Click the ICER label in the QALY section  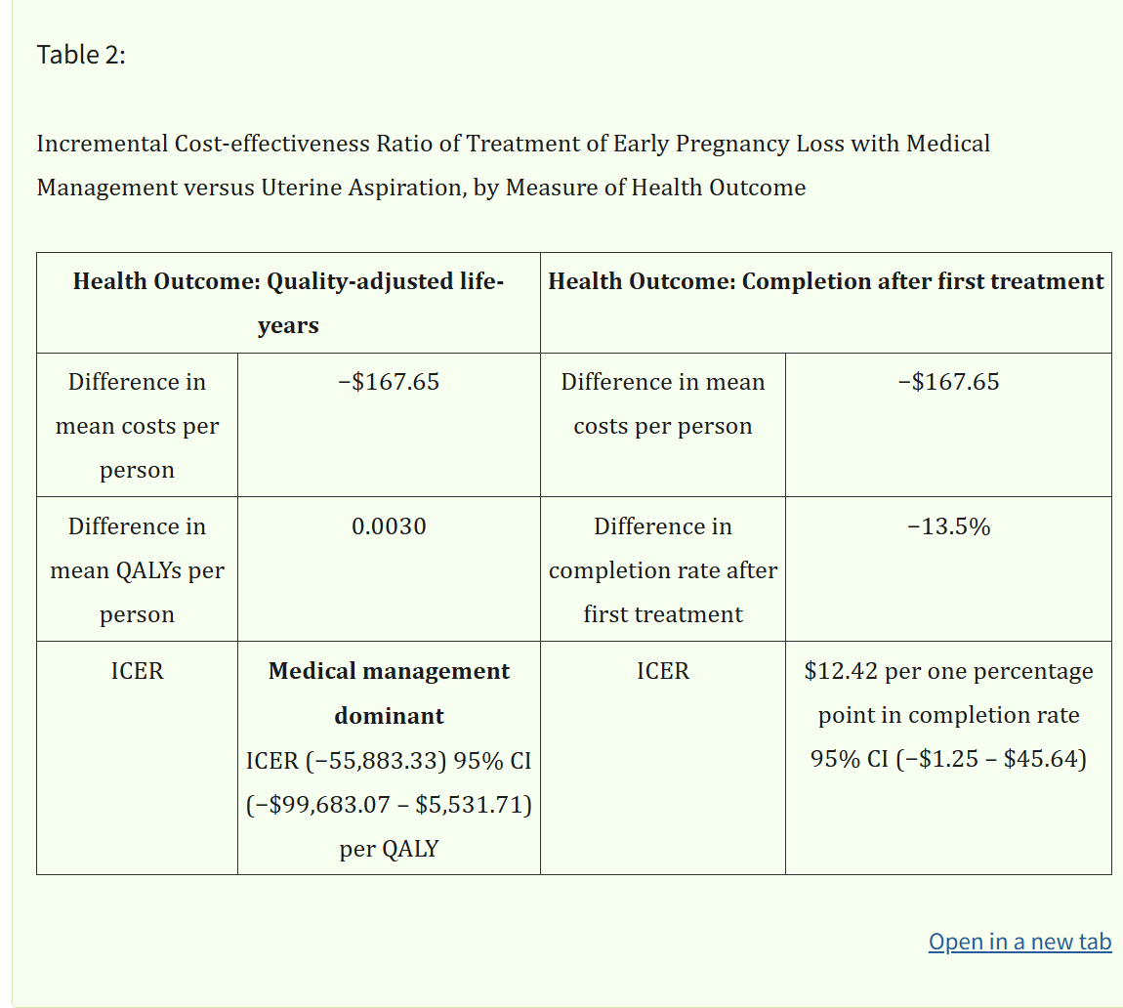click(x=137, y=671)
